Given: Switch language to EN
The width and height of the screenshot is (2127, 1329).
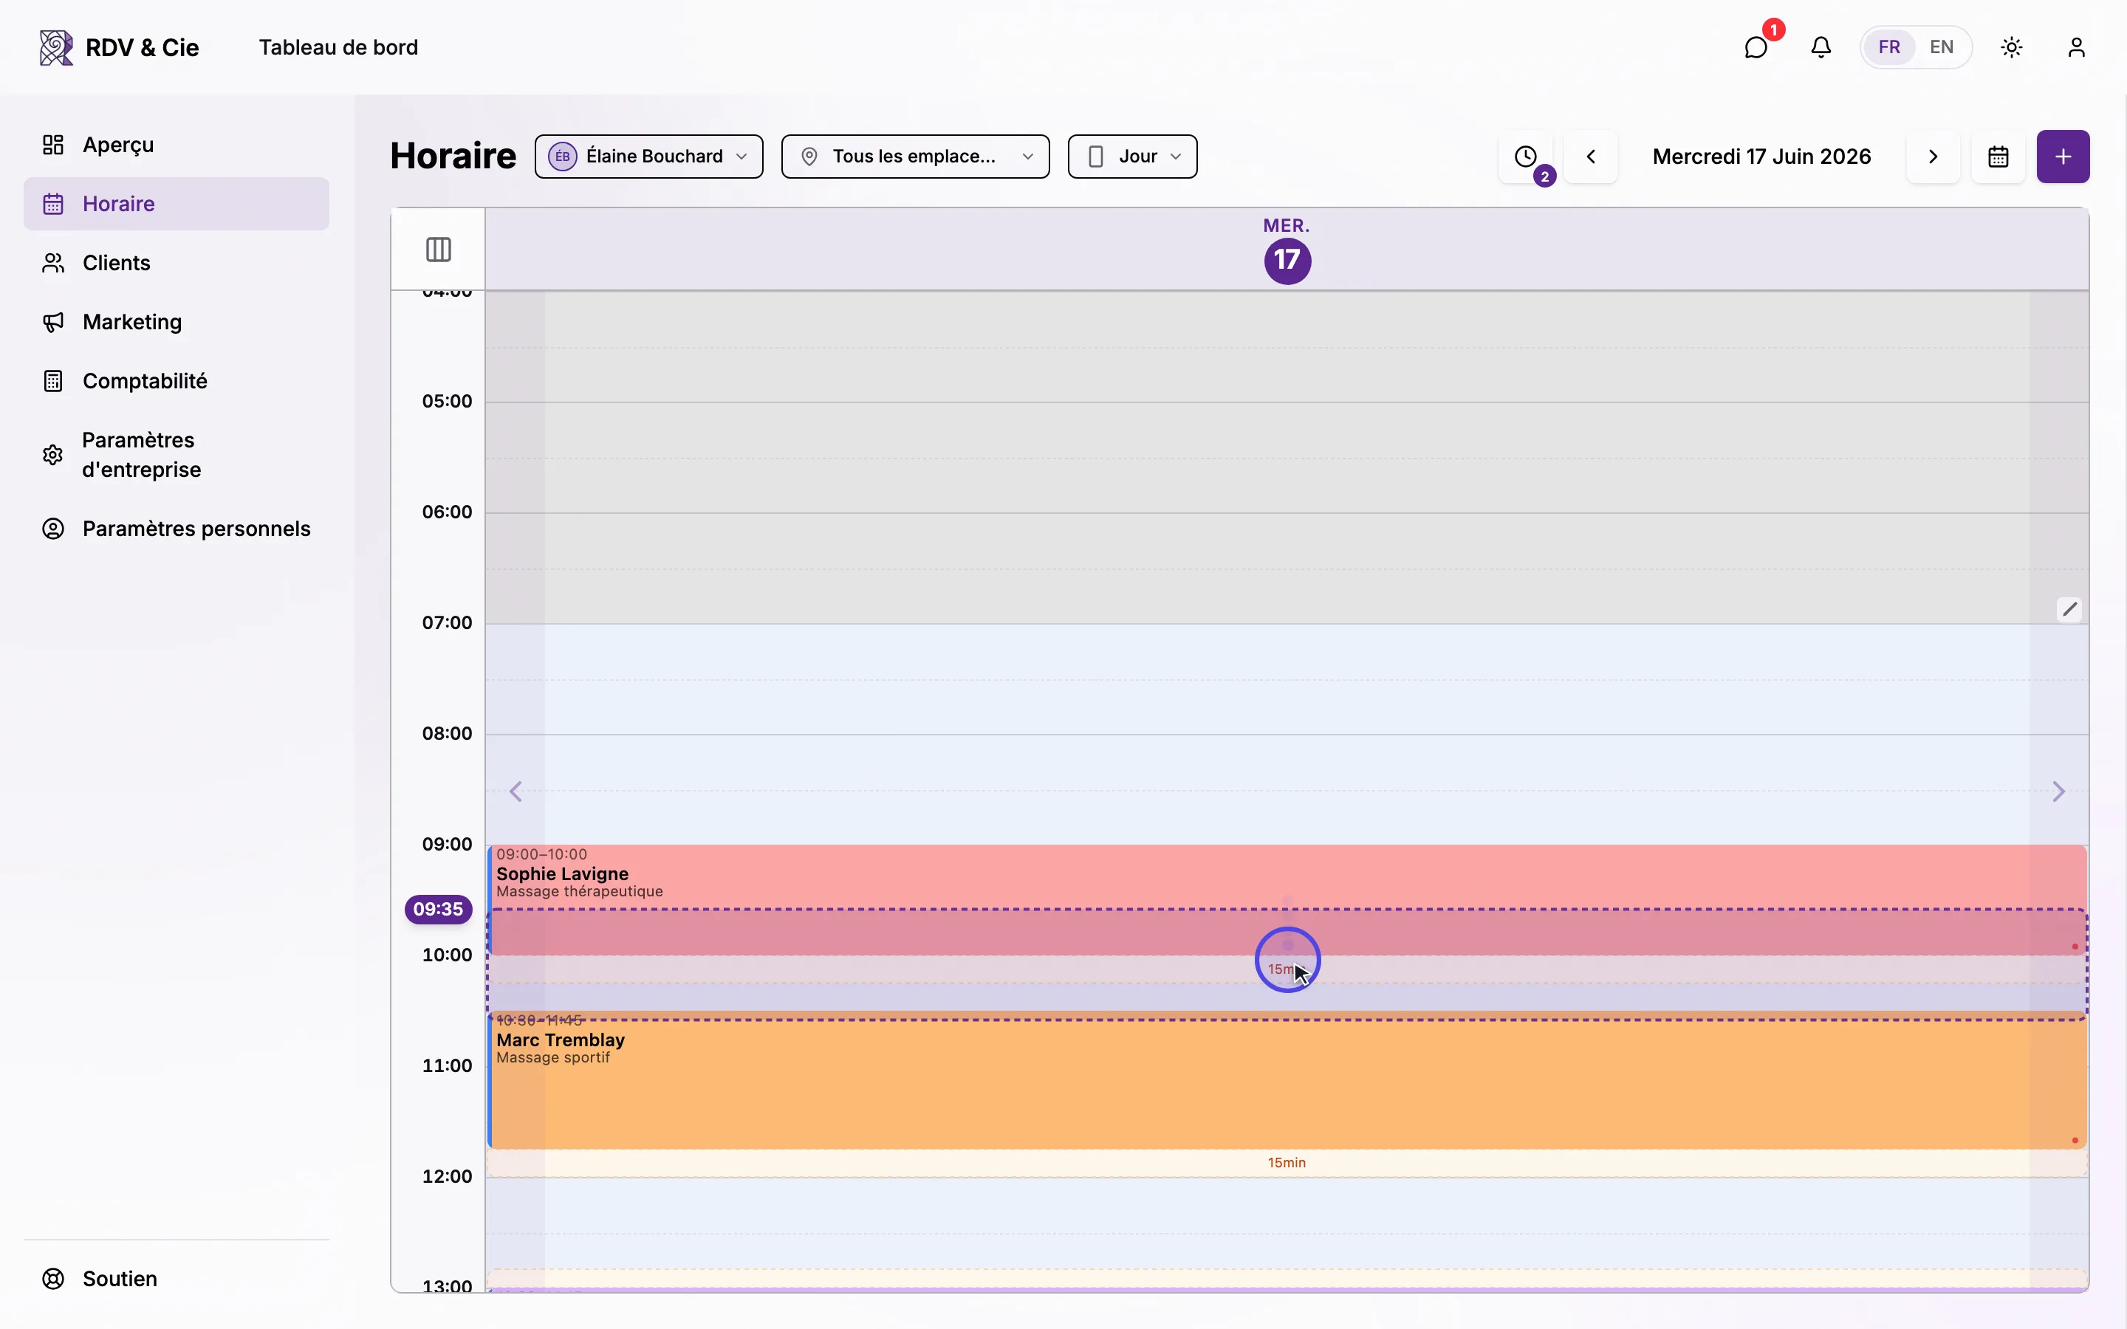Looking at the screenshot, I should click(x=1942, y=47).
